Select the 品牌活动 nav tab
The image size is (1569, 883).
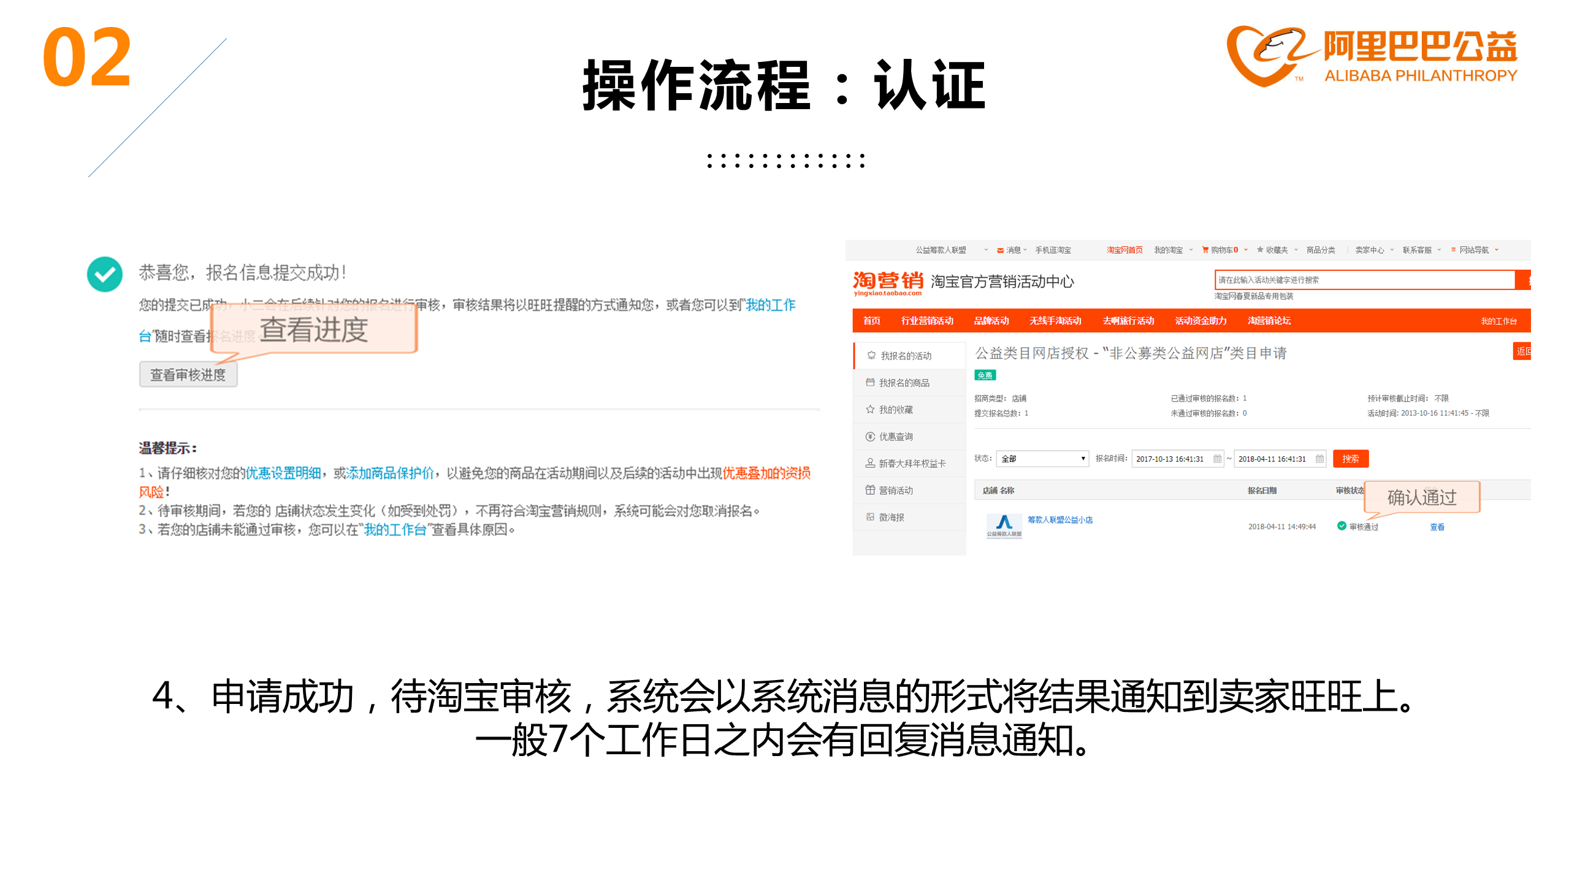pos(991,321)
